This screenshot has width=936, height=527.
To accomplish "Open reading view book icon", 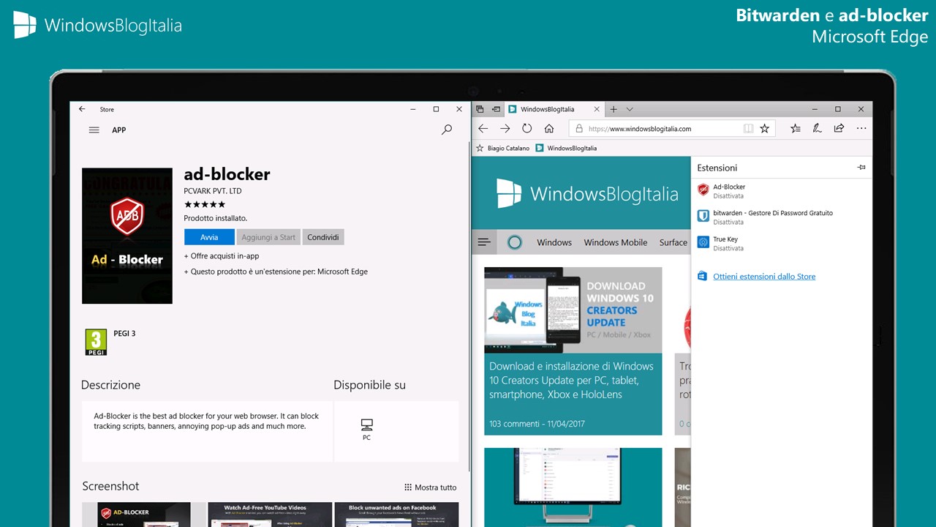I will pyautogui.click(x=748, y=128).
